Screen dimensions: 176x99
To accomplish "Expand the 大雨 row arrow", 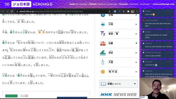I will (136, 24).
